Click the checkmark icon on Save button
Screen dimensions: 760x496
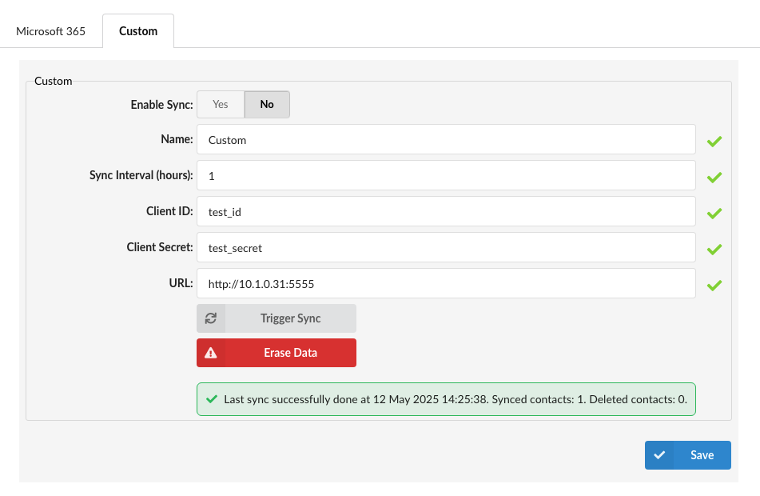click(x=659, y=455)
